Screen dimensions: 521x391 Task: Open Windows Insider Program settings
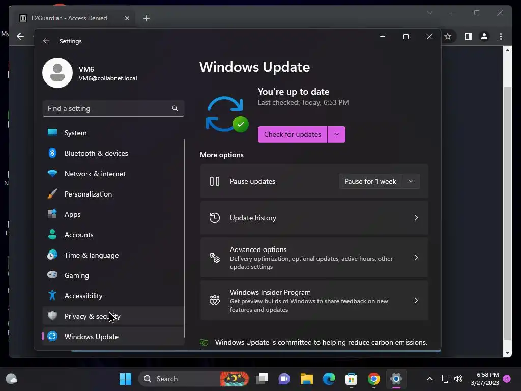pos(314,300)
